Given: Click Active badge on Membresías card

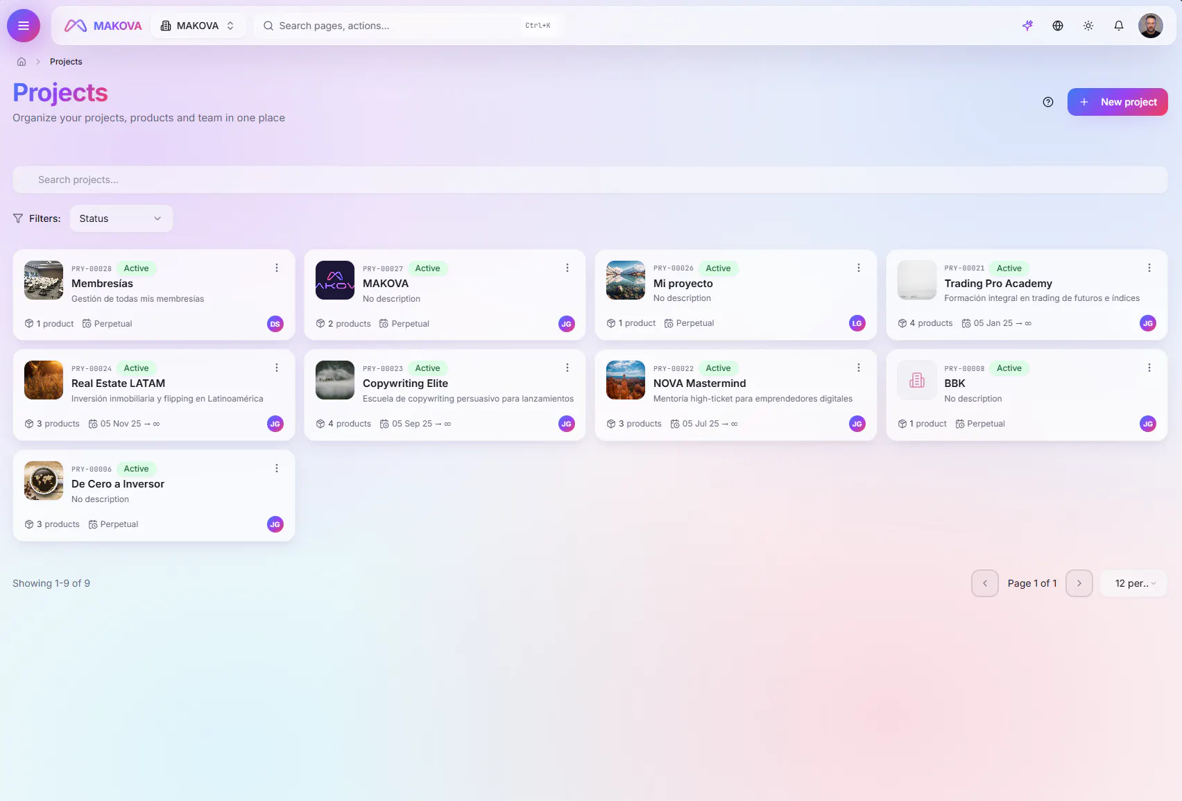Looking at the screenshot, I should (136, 268).
